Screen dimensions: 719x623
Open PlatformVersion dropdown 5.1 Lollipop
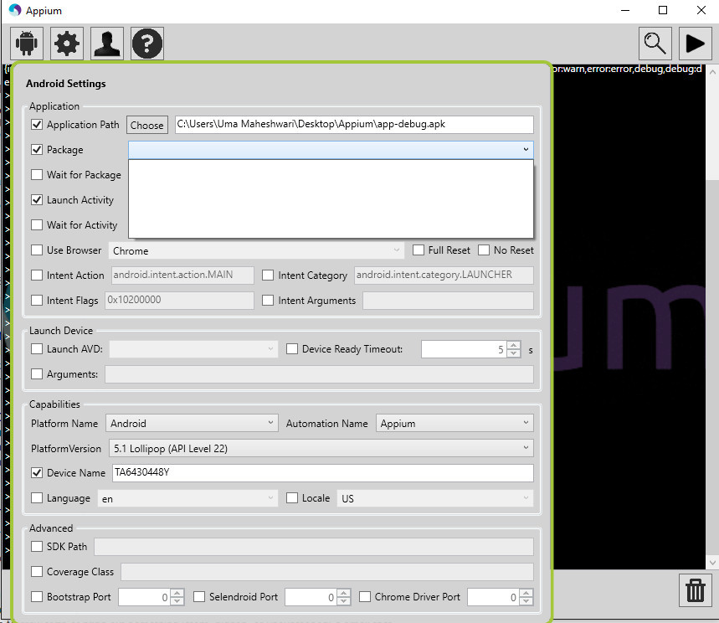[321, 448]
